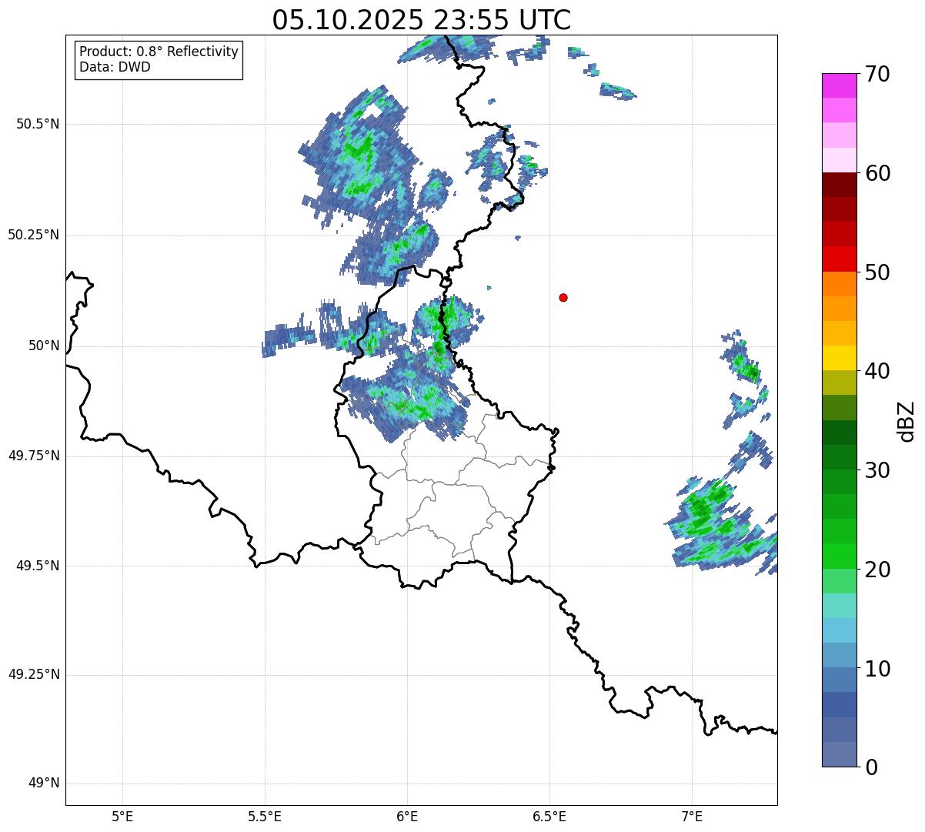Viewport: 925px width, 832px height.
Task: Click the longitude label 7°E
Action: click(692, 817)
